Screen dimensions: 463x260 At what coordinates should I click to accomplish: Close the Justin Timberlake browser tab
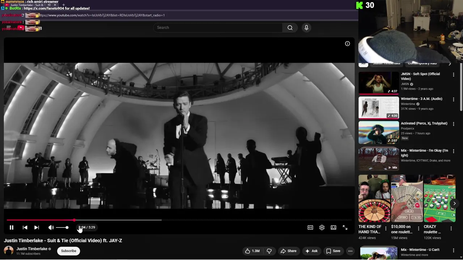(55, 5)
